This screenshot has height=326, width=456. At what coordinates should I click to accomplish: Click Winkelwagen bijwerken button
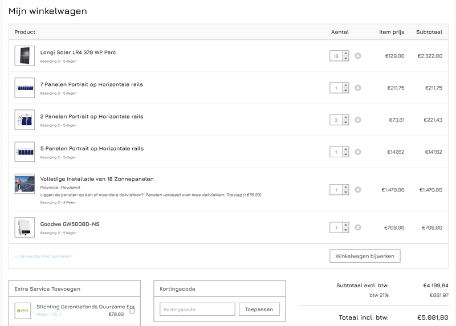click(365, 256)
